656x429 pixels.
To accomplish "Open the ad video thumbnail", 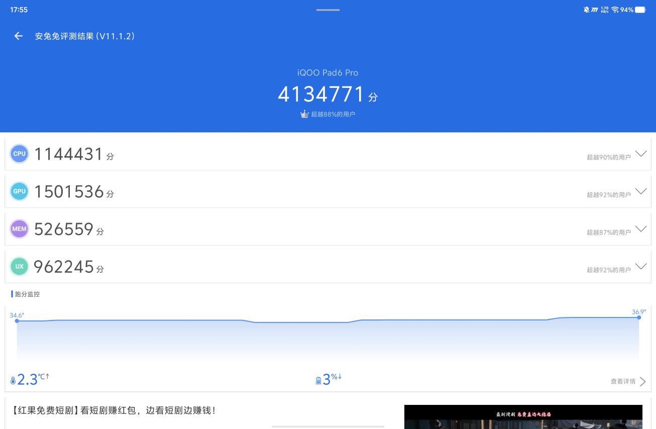I will (x=523, y=417).
